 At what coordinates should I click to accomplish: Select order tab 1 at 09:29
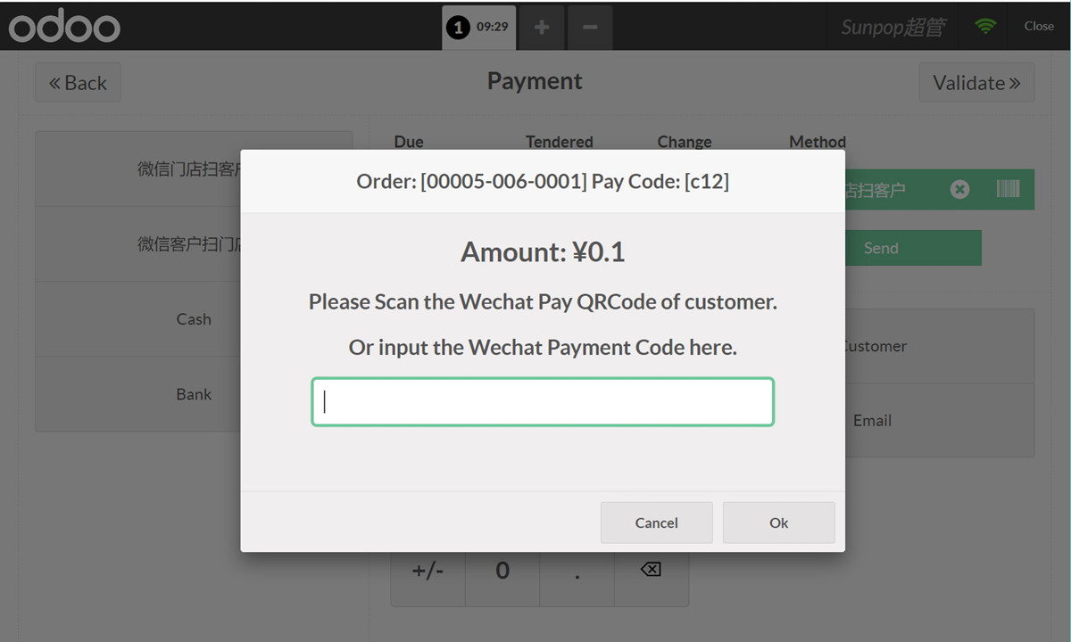(x=479, y=27)
